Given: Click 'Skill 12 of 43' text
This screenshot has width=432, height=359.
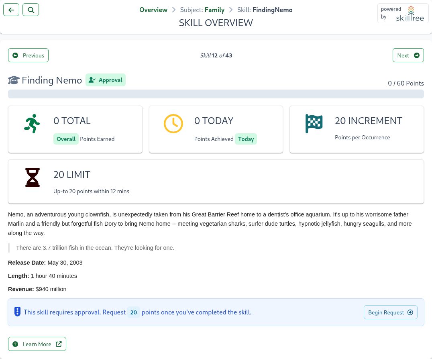Looking at the screenshot, I should [216, 55].
